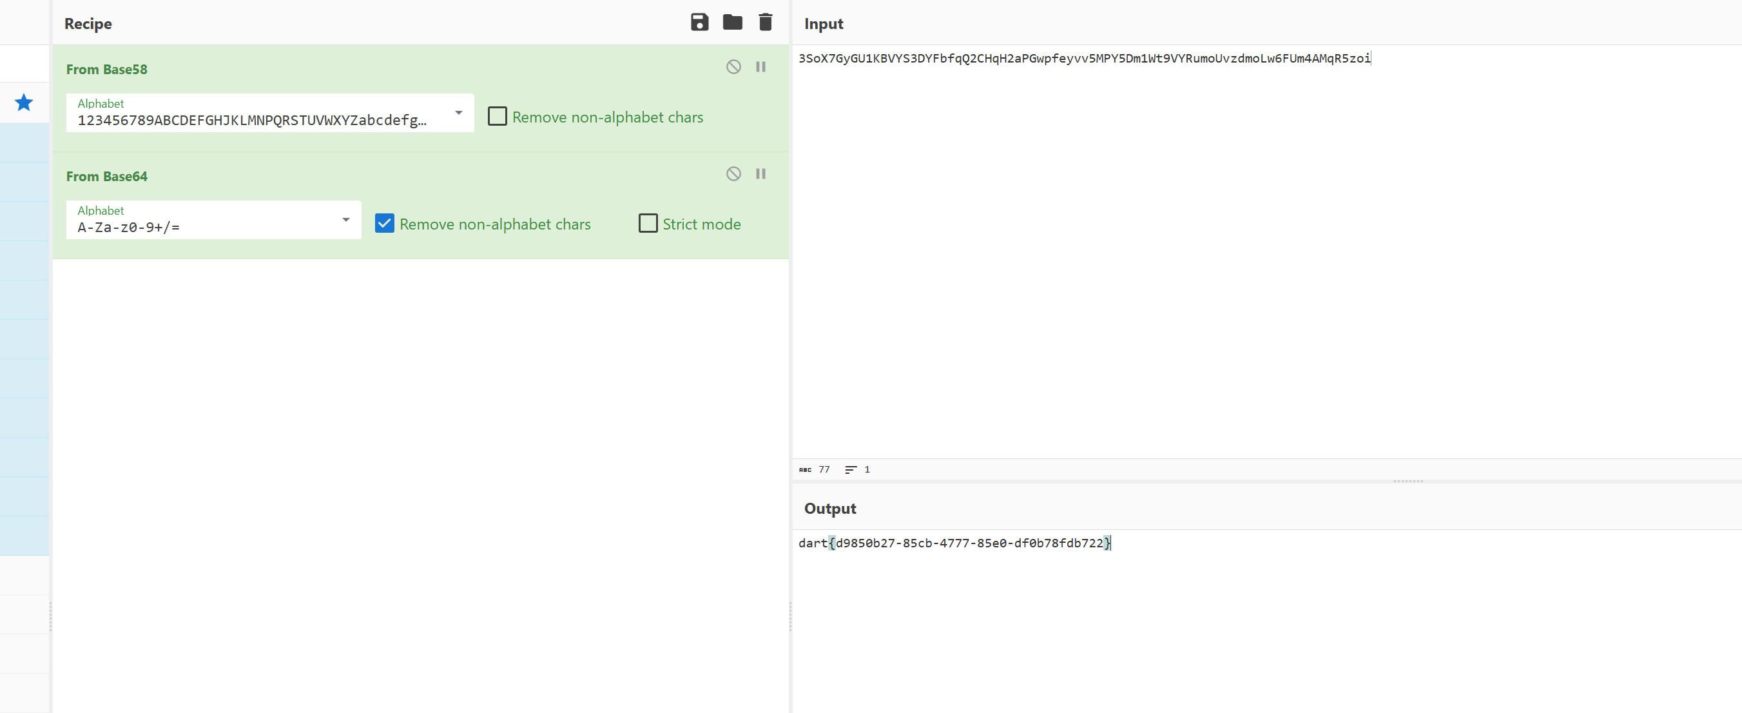Click the Save recipe icon
This screenshot has height=713, width=1742.
click(x=699, y=23)
